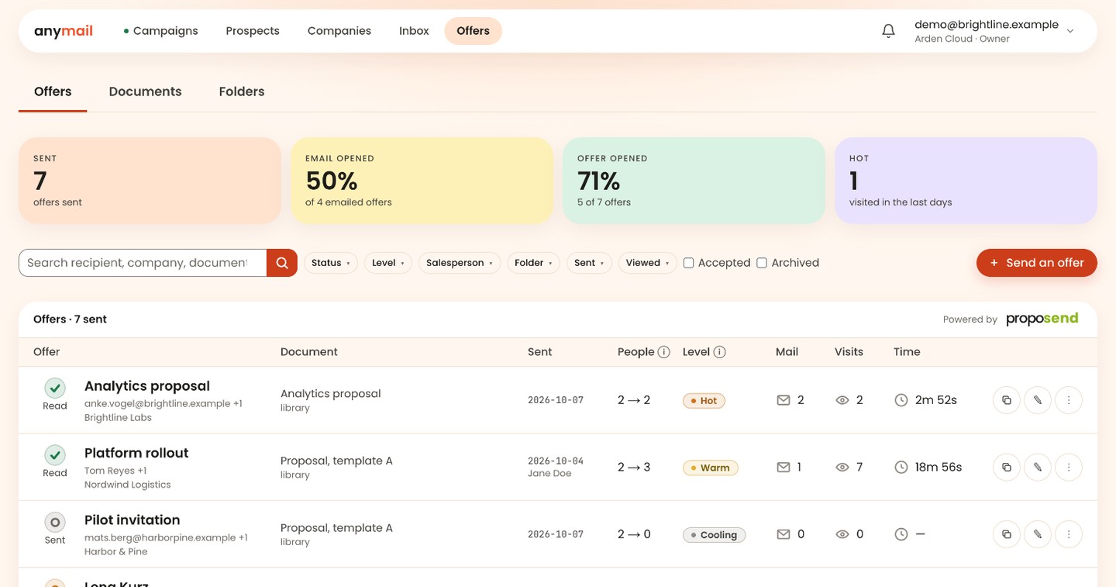Edit the Pilot invitation offer
The image size is (1116, 587).
point(1038,534)
